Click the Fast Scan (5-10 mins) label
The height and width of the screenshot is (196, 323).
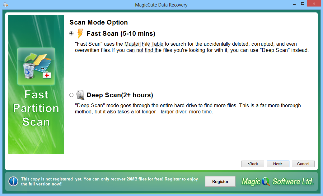click(121, 34)
